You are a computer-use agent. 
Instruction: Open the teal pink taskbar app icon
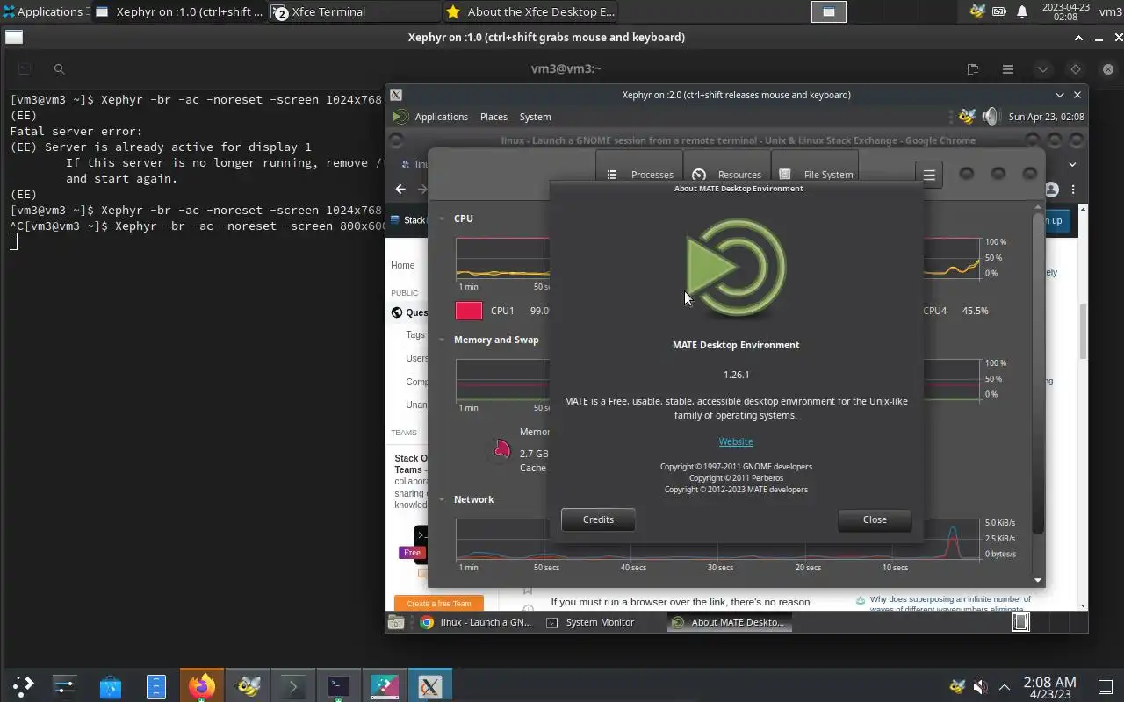(385, 686)
